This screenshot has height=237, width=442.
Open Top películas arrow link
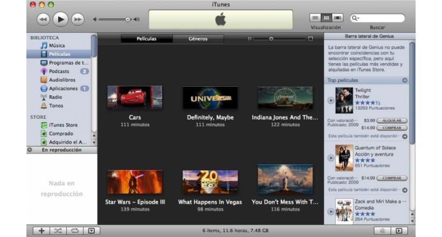click(x=404, y=80)
